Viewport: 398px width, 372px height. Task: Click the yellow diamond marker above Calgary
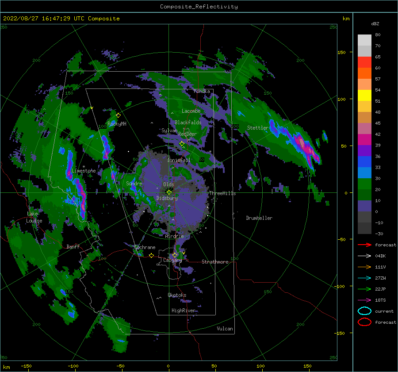pyautogui.click(x=175, y=255)
